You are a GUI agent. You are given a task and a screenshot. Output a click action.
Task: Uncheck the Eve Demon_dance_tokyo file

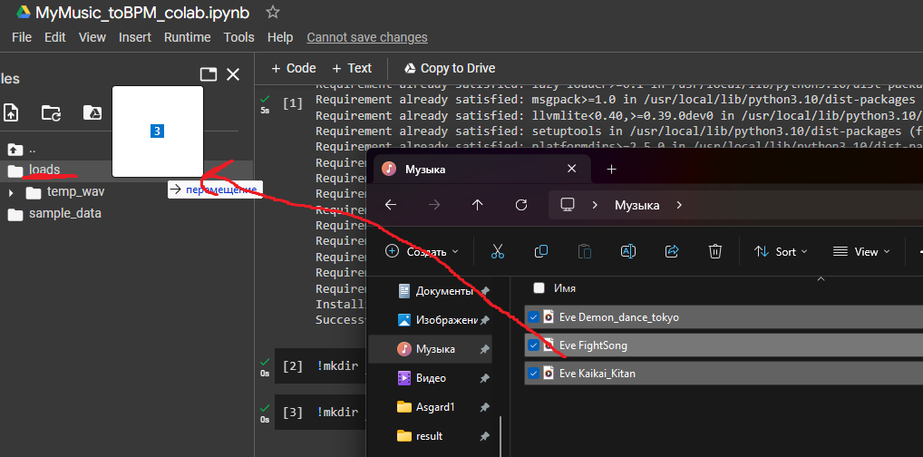[534, 317]
